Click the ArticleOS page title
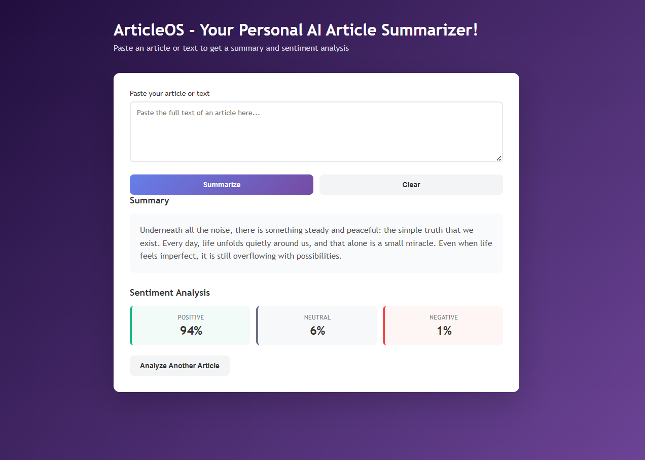 [295, 30]
